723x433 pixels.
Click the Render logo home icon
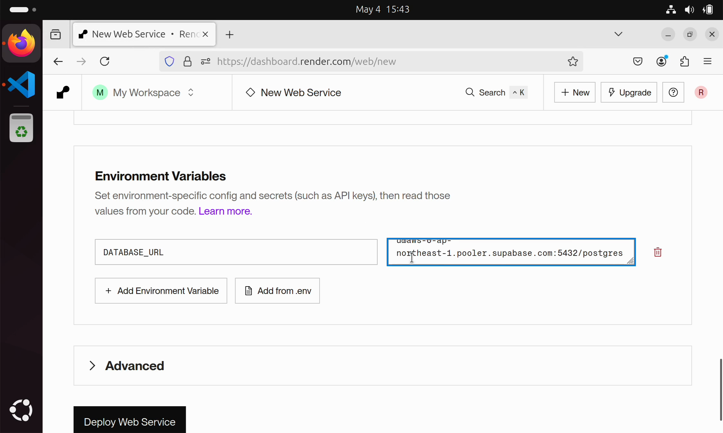(63, 93)
